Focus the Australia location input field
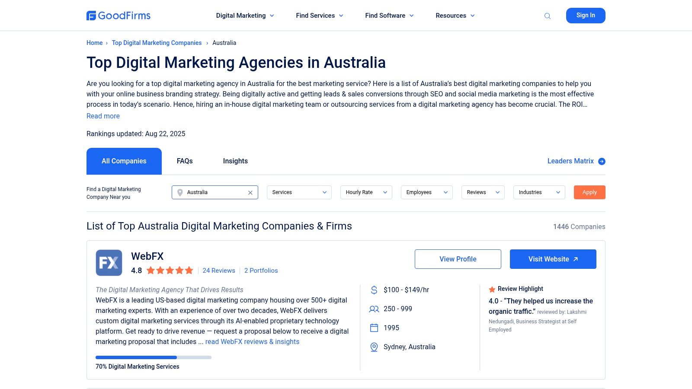The image size is (692, 389). [215, 192]
